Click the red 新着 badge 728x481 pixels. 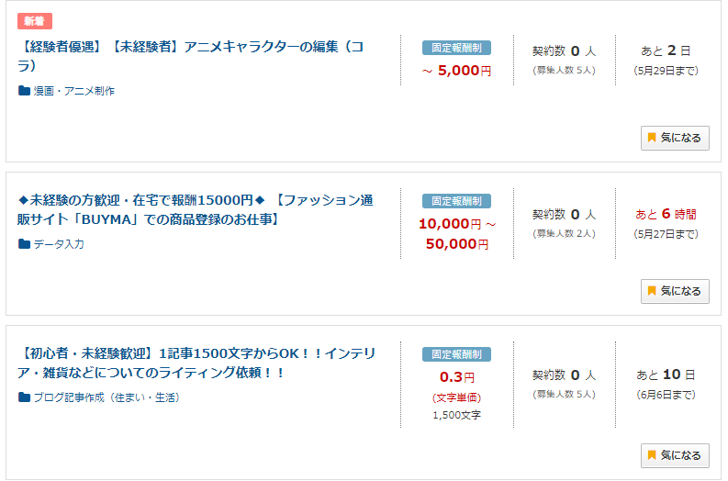pos(35,21)
